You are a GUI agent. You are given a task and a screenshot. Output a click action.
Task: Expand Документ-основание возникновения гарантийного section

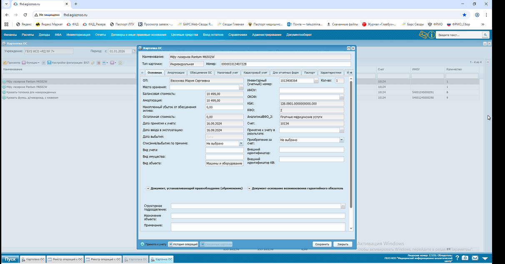pyautogui.click(x=249, y=189)
